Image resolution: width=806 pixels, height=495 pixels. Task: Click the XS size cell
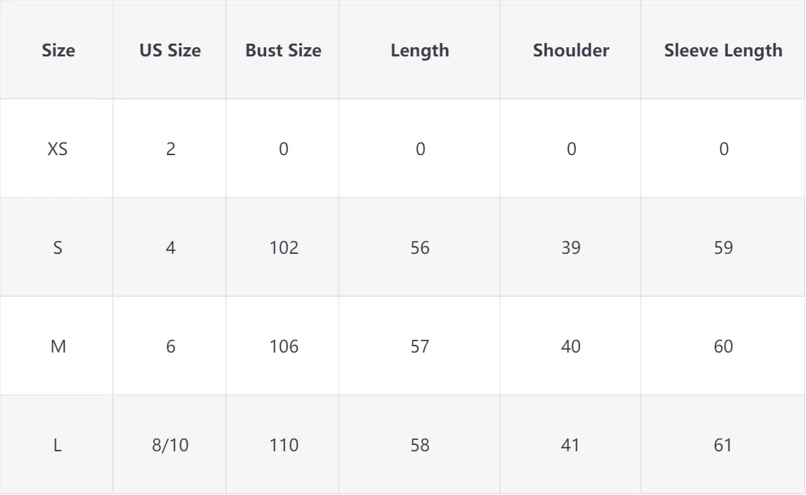pyautogui.click(x=56, y=148)
